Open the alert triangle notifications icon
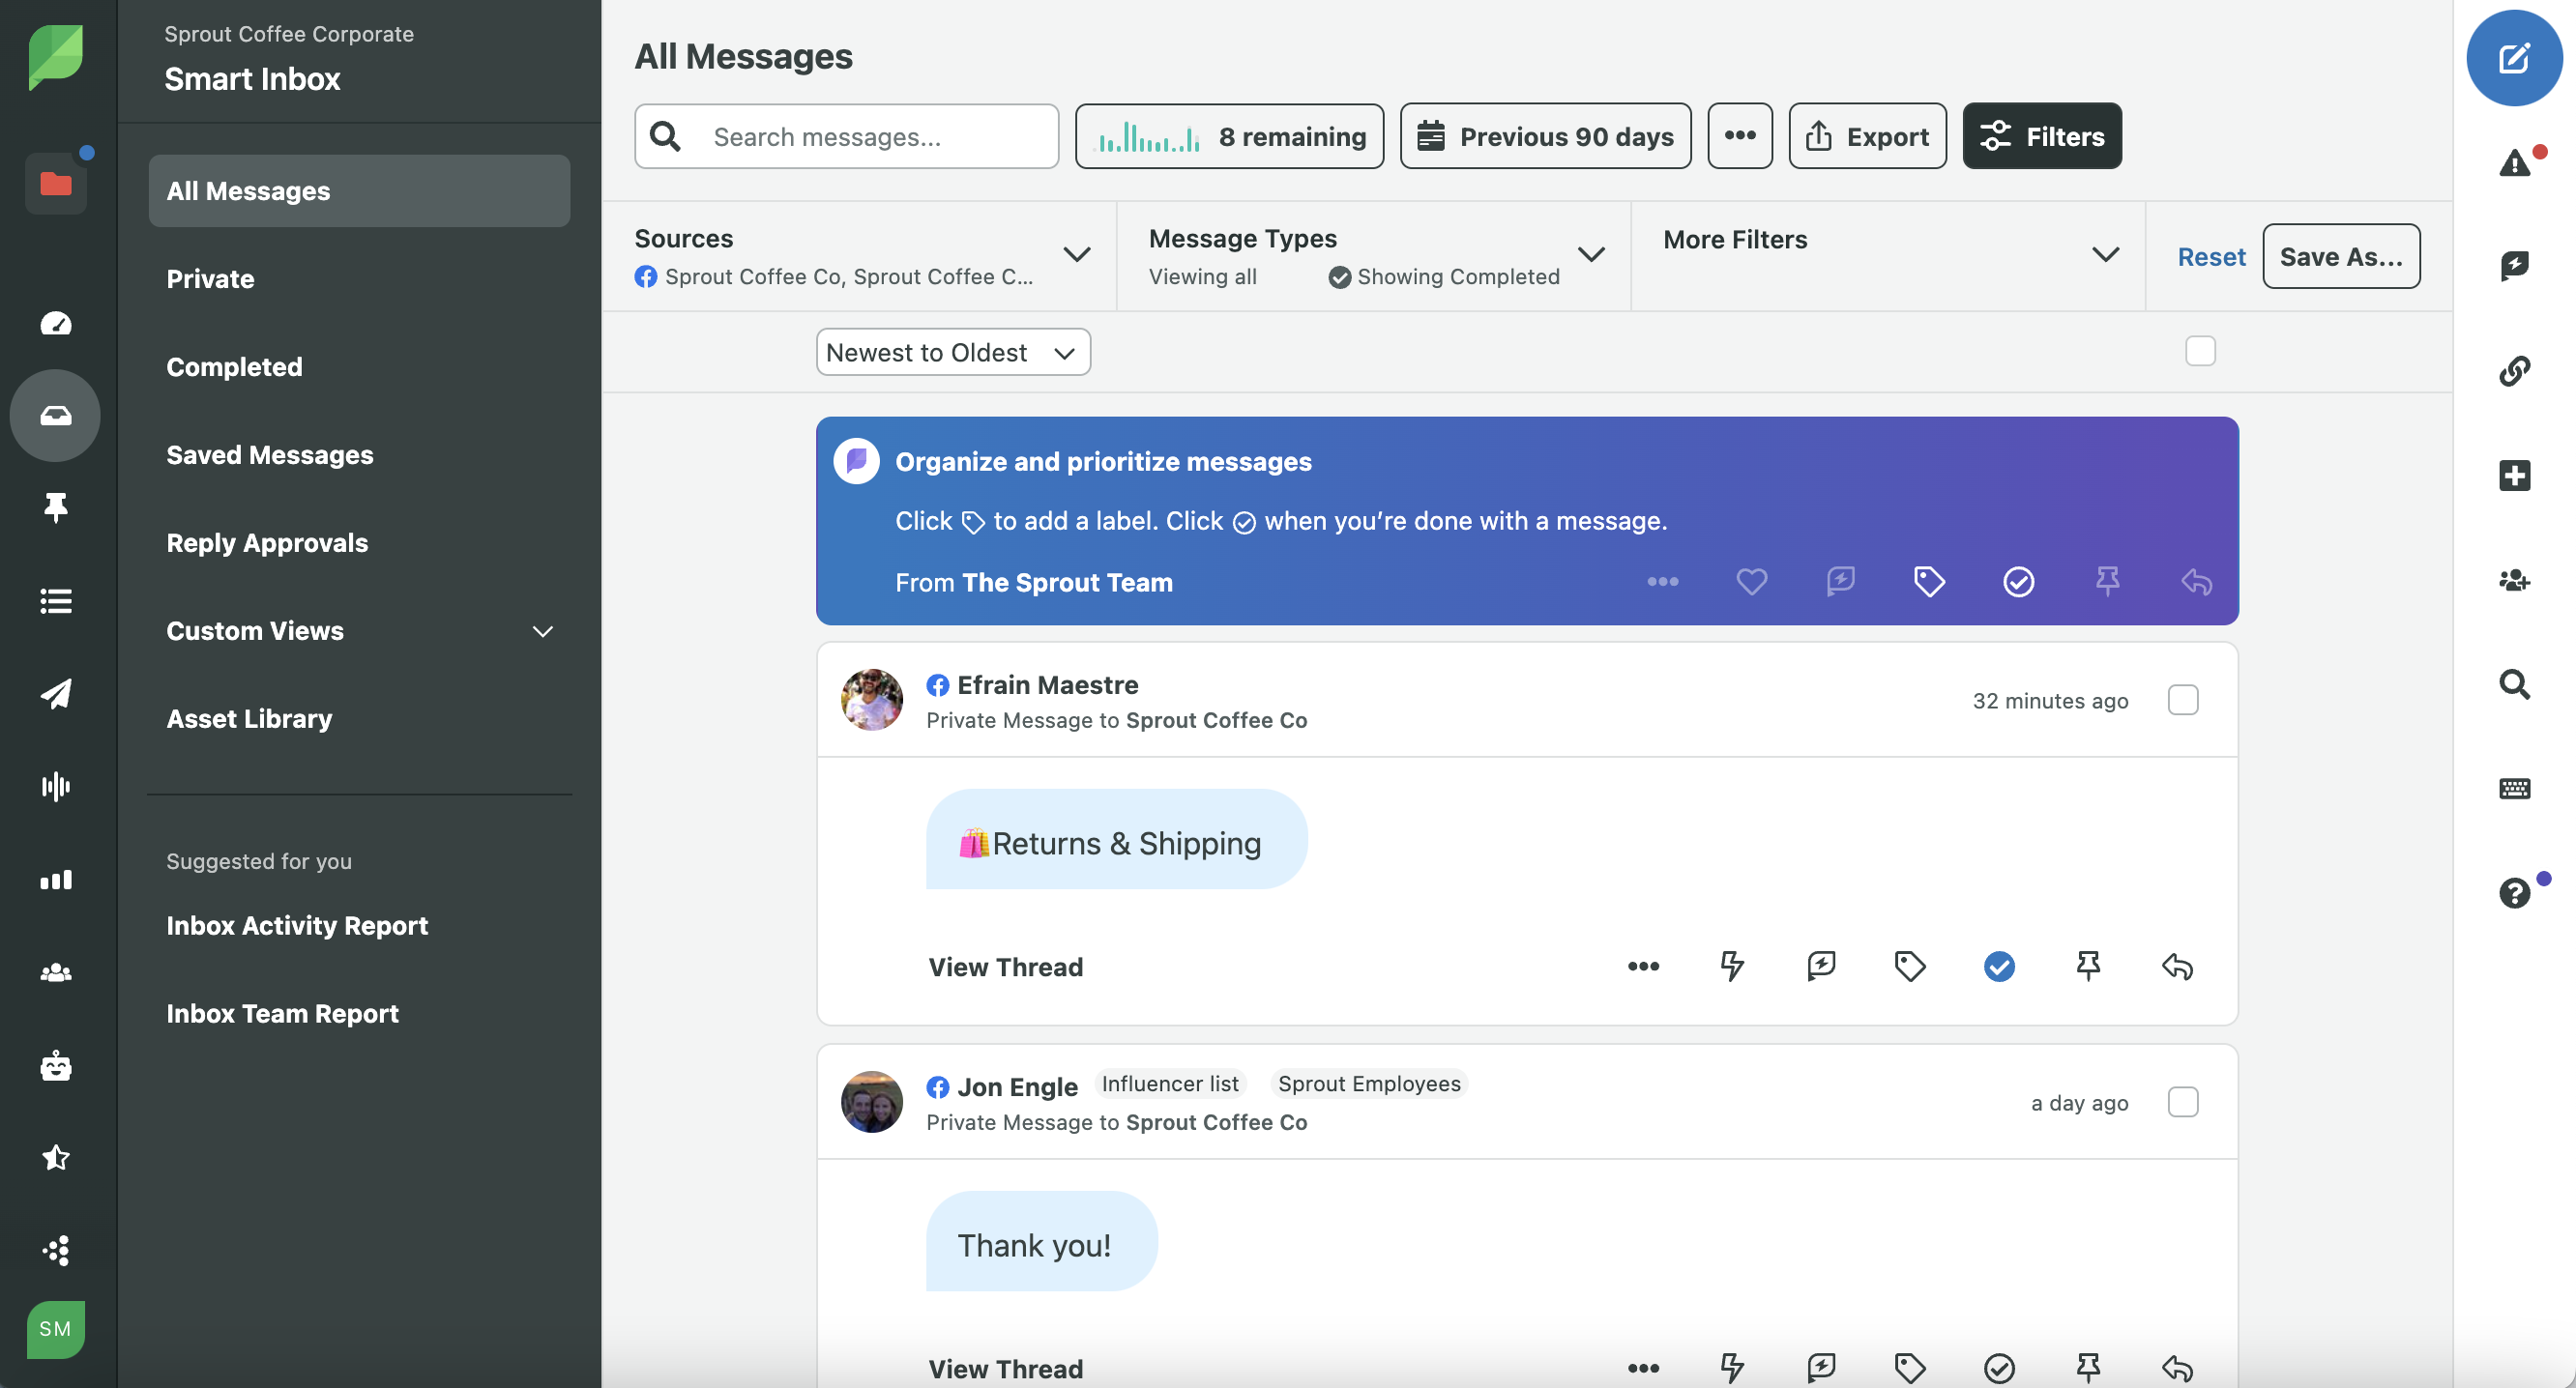The width and height of the screenshot is (2576, 1388). pos(2514,163)
